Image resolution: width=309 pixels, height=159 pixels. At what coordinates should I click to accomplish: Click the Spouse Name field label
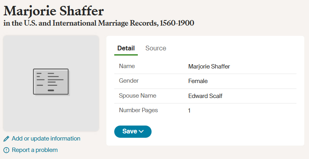click(137, 96)
